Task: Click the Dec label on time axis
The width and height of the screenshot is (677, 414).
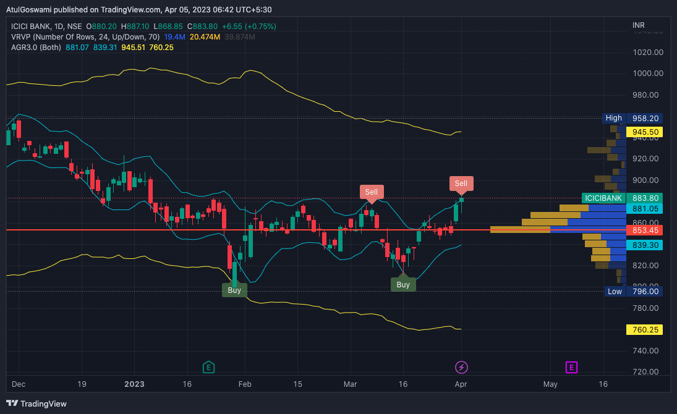Action: (x=19, y=384)
